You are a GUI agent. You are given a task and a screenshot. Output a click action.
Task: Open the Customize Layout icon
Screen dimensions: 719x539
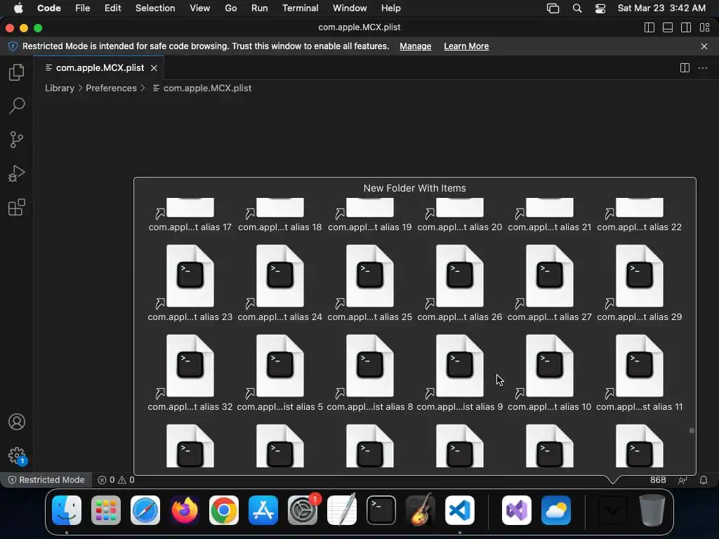pos(705,27)
